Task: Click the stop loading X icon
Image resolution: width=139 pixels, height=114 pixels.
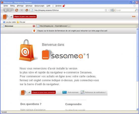Action: (22, 10)
